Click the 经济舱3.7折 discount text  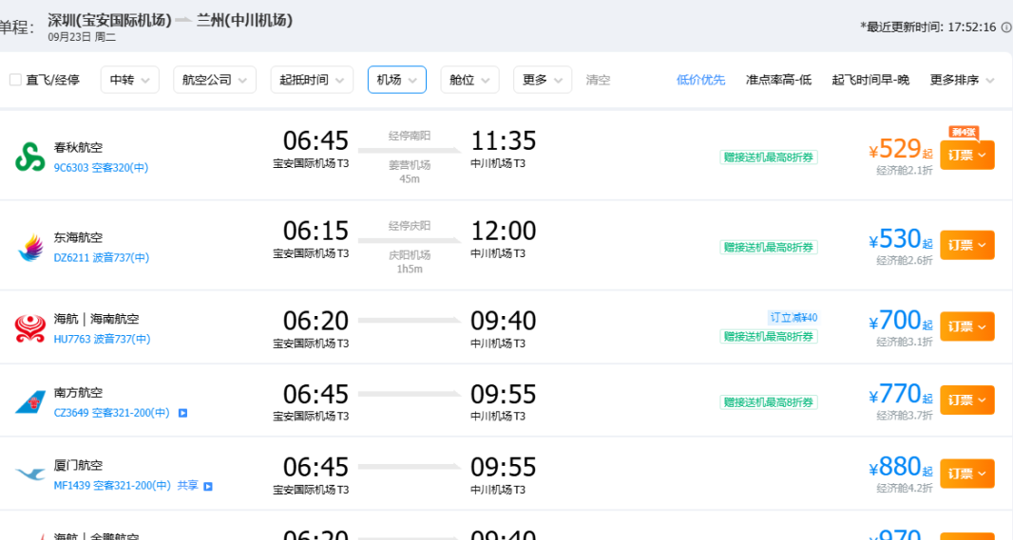[x=905, y=416]
